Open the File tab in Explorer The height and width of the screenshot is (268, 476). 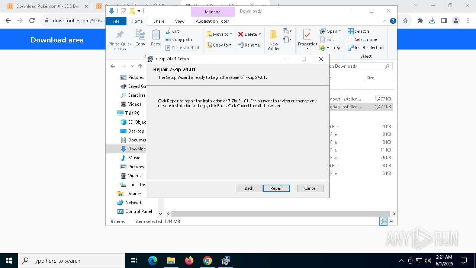click(x=116, y=21)
